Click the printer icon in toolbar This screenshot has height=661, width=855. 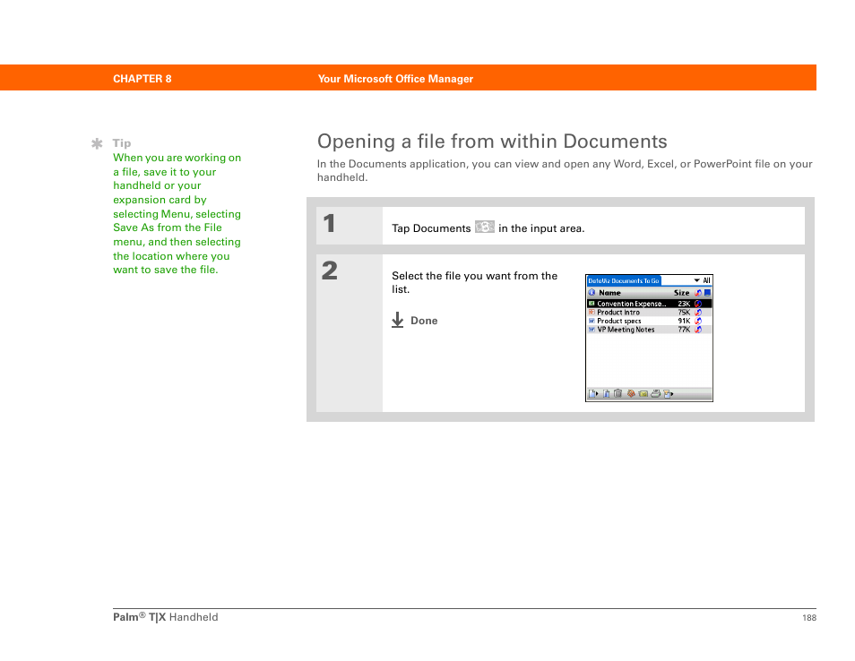655,393
